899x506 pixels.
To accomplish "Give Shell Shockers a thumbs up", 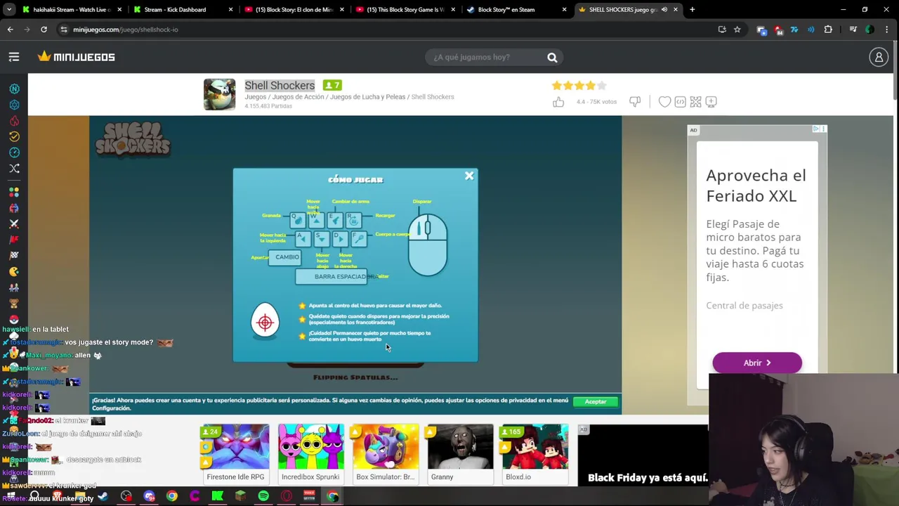I will coord(558,102).
